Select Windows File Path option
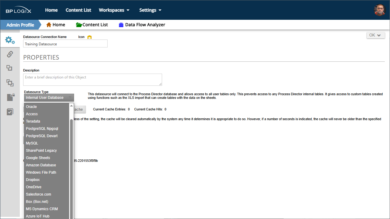This screenshot has height=219, width=390. pos(47,172)
